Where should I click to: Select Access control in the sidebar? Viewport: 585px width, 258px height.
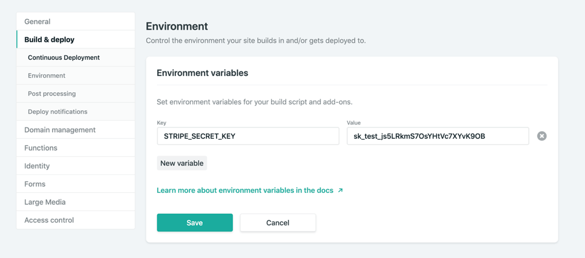[76, 220]
